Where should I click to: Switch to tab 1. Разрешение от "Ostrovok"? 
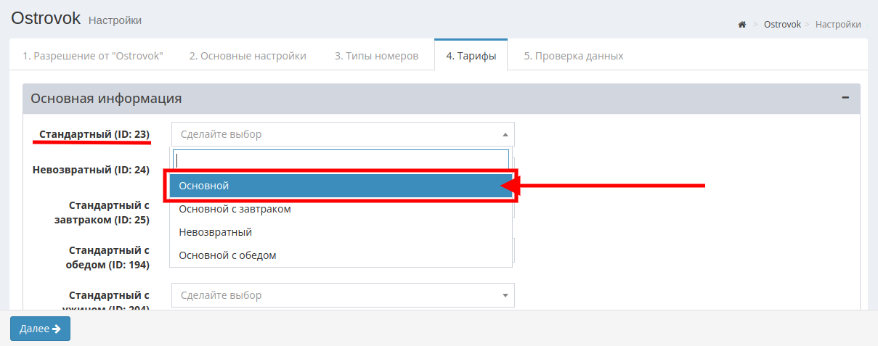(93, 56)
